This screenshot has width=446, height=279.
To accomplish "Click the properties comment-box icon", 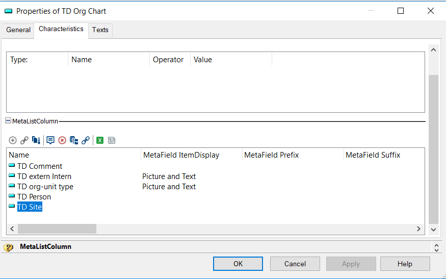I will 50,140.
